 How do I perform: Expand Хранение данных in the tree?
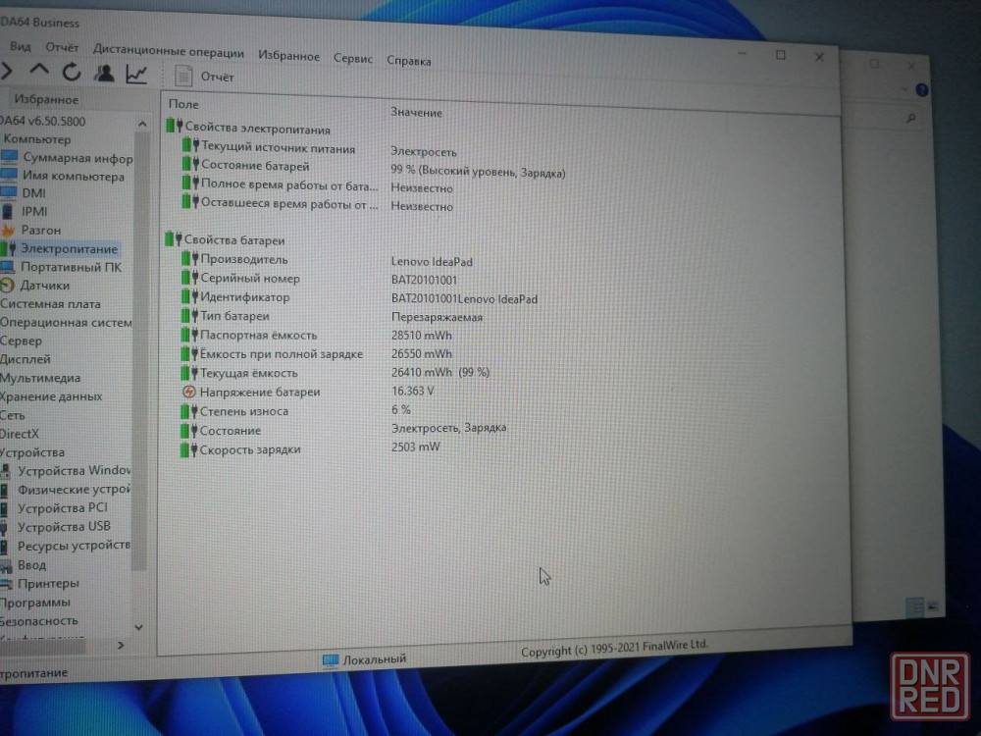coord(51,396)
